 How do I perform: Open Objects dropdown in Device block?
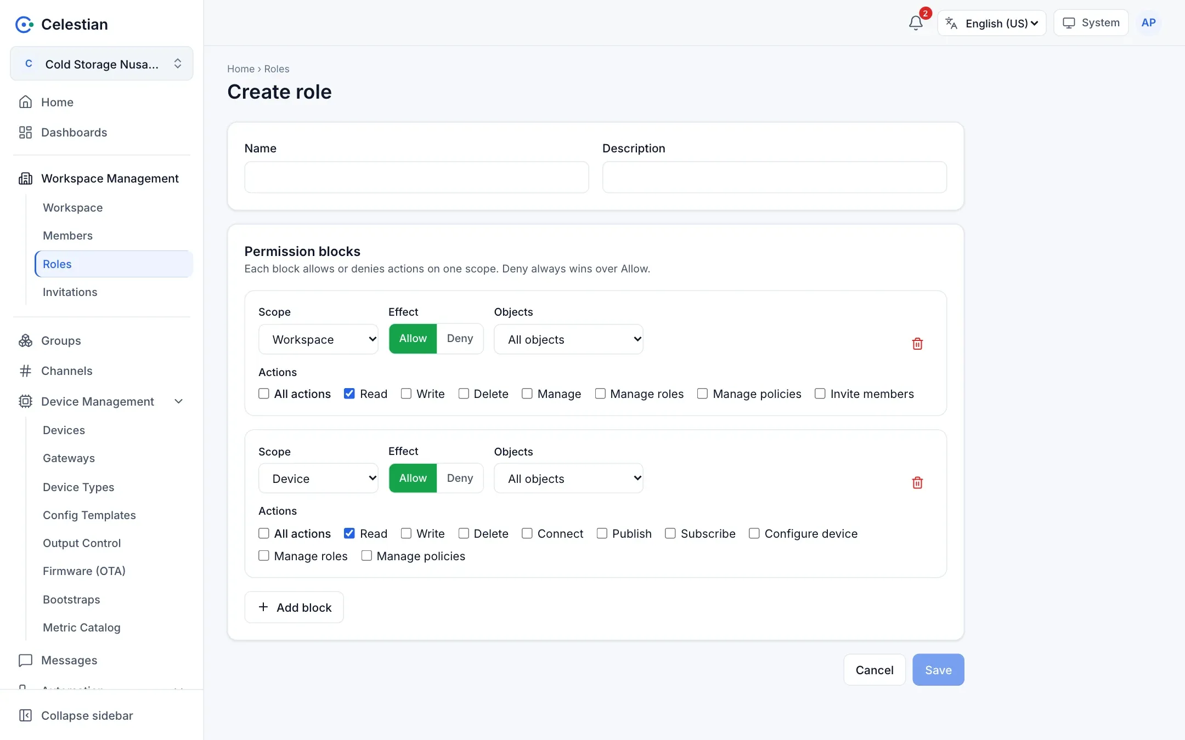(x=568, y=479)
